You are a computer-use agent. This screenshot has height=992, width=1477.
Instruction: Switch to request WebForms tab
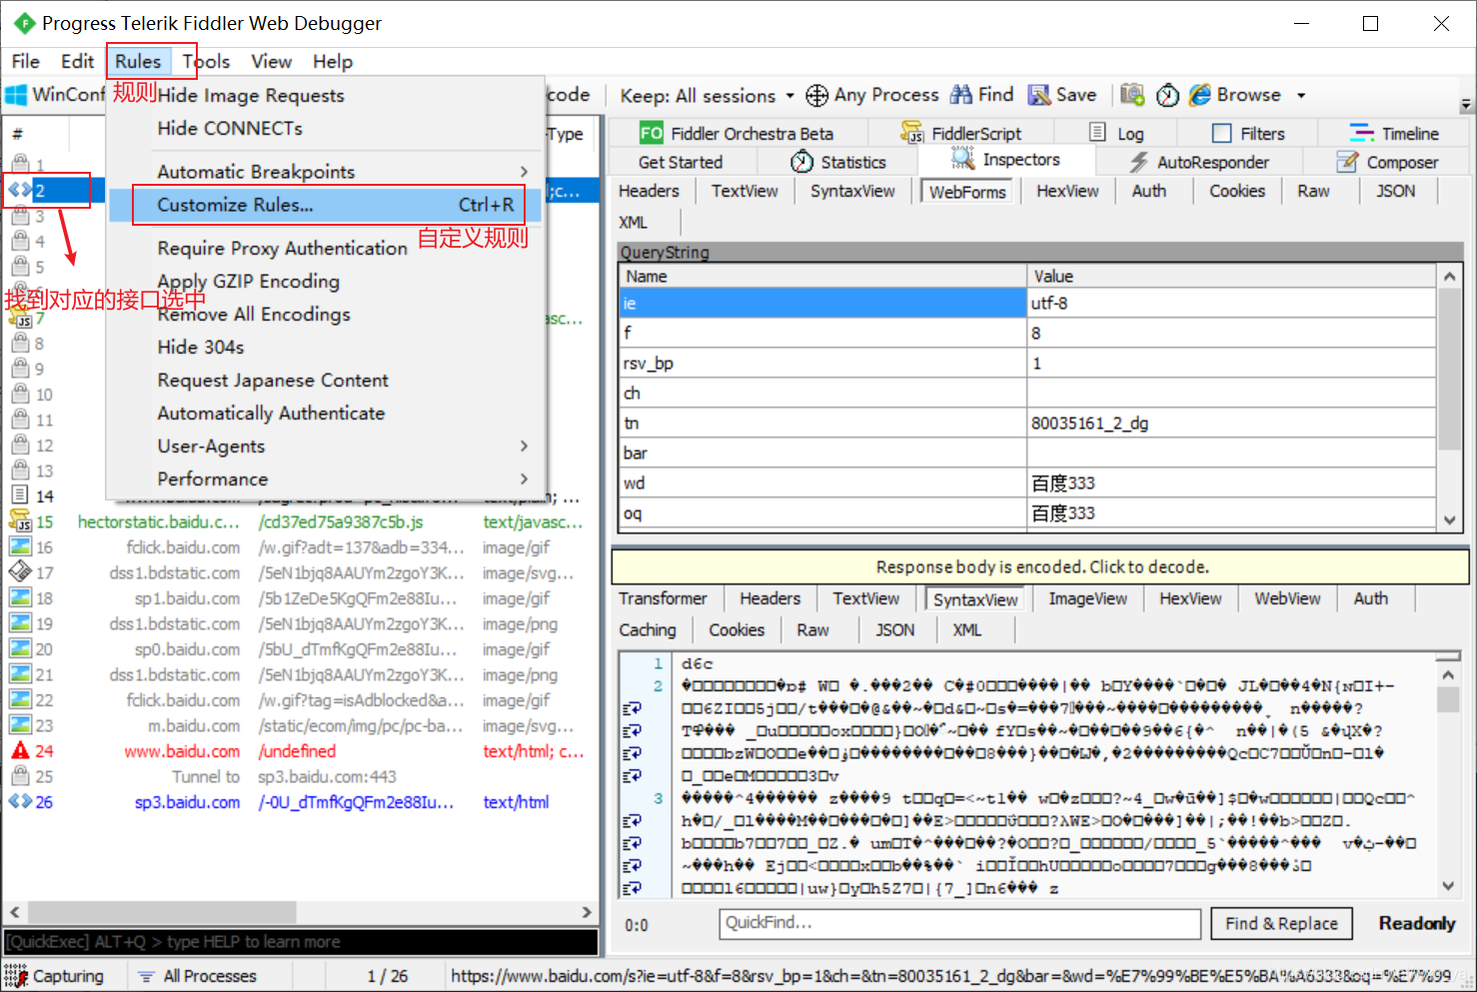pyautogui.click(x=967, y=191)
